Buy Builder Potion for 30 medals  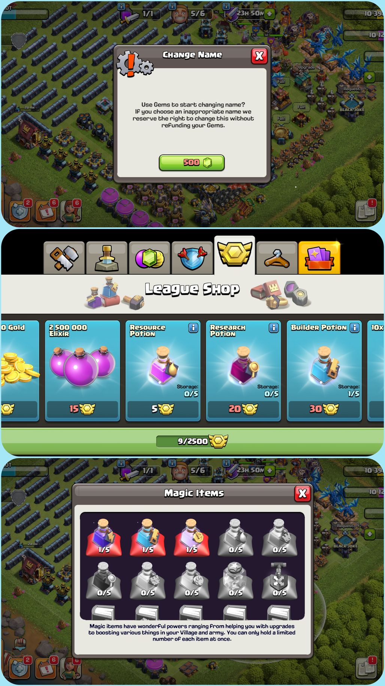point(324,409)
